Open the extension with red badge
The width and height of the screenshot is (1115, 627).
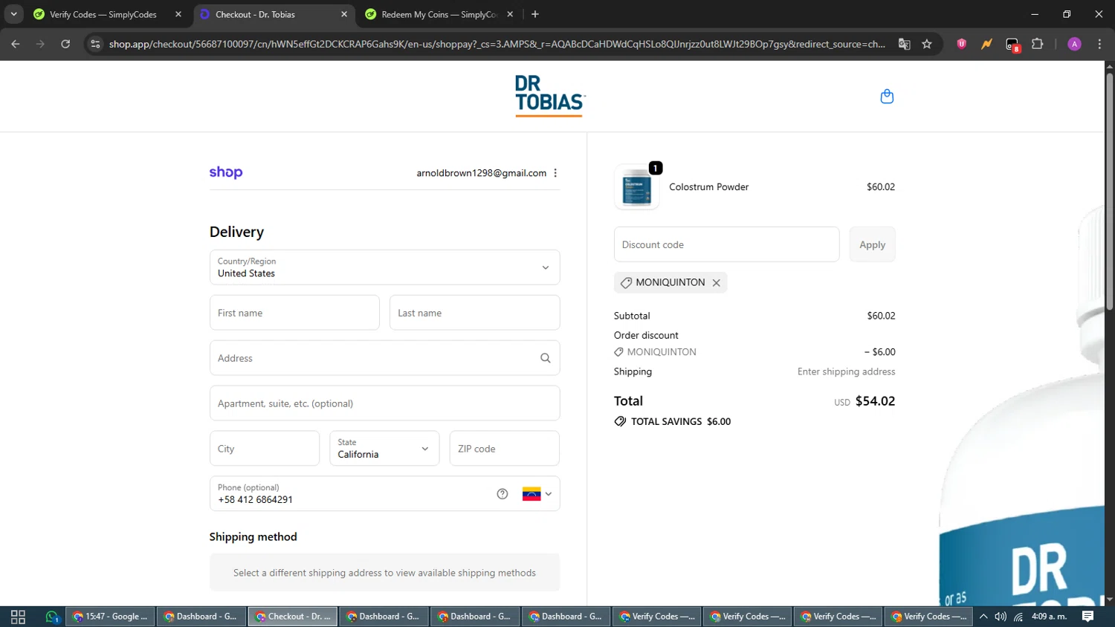[x=1012, y=45]
